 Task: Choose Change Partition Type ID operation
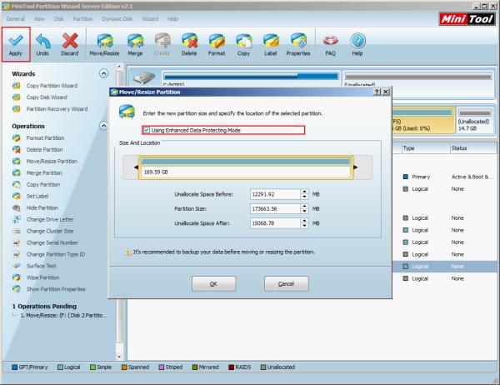[x=56, y=254]
